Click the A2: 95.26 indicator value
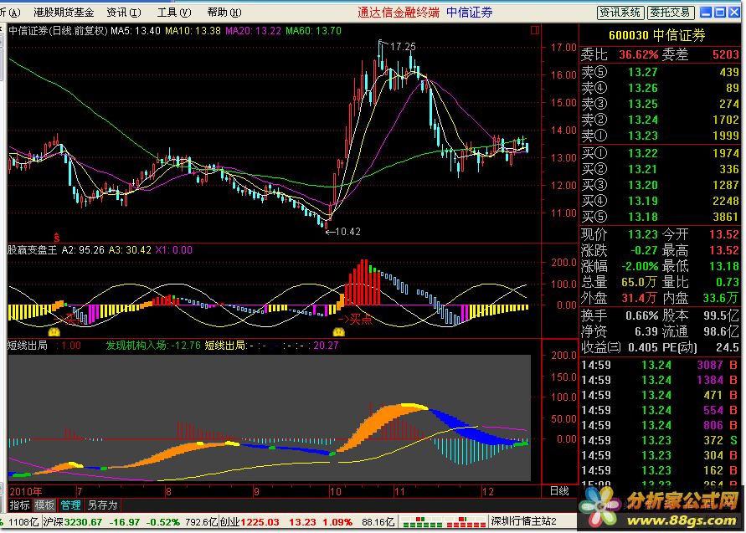This screenshot has height=533, width=746. click(x=83, y=250)
